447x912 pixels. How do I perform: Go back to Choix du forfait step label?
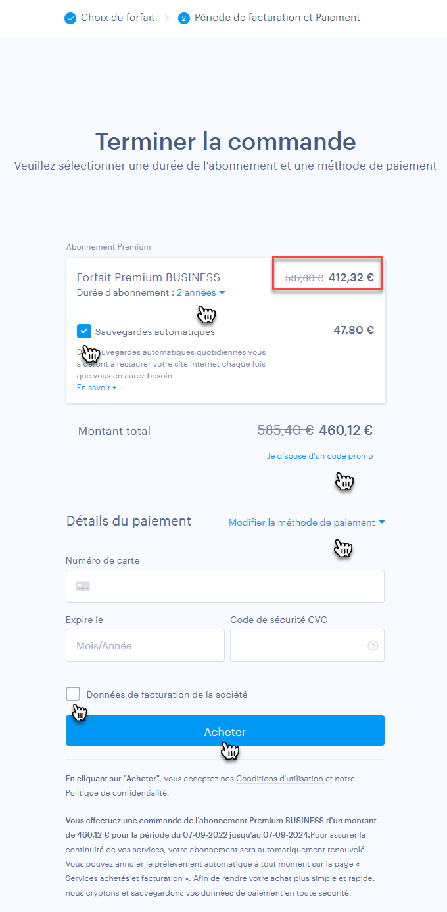pos(118,18)
